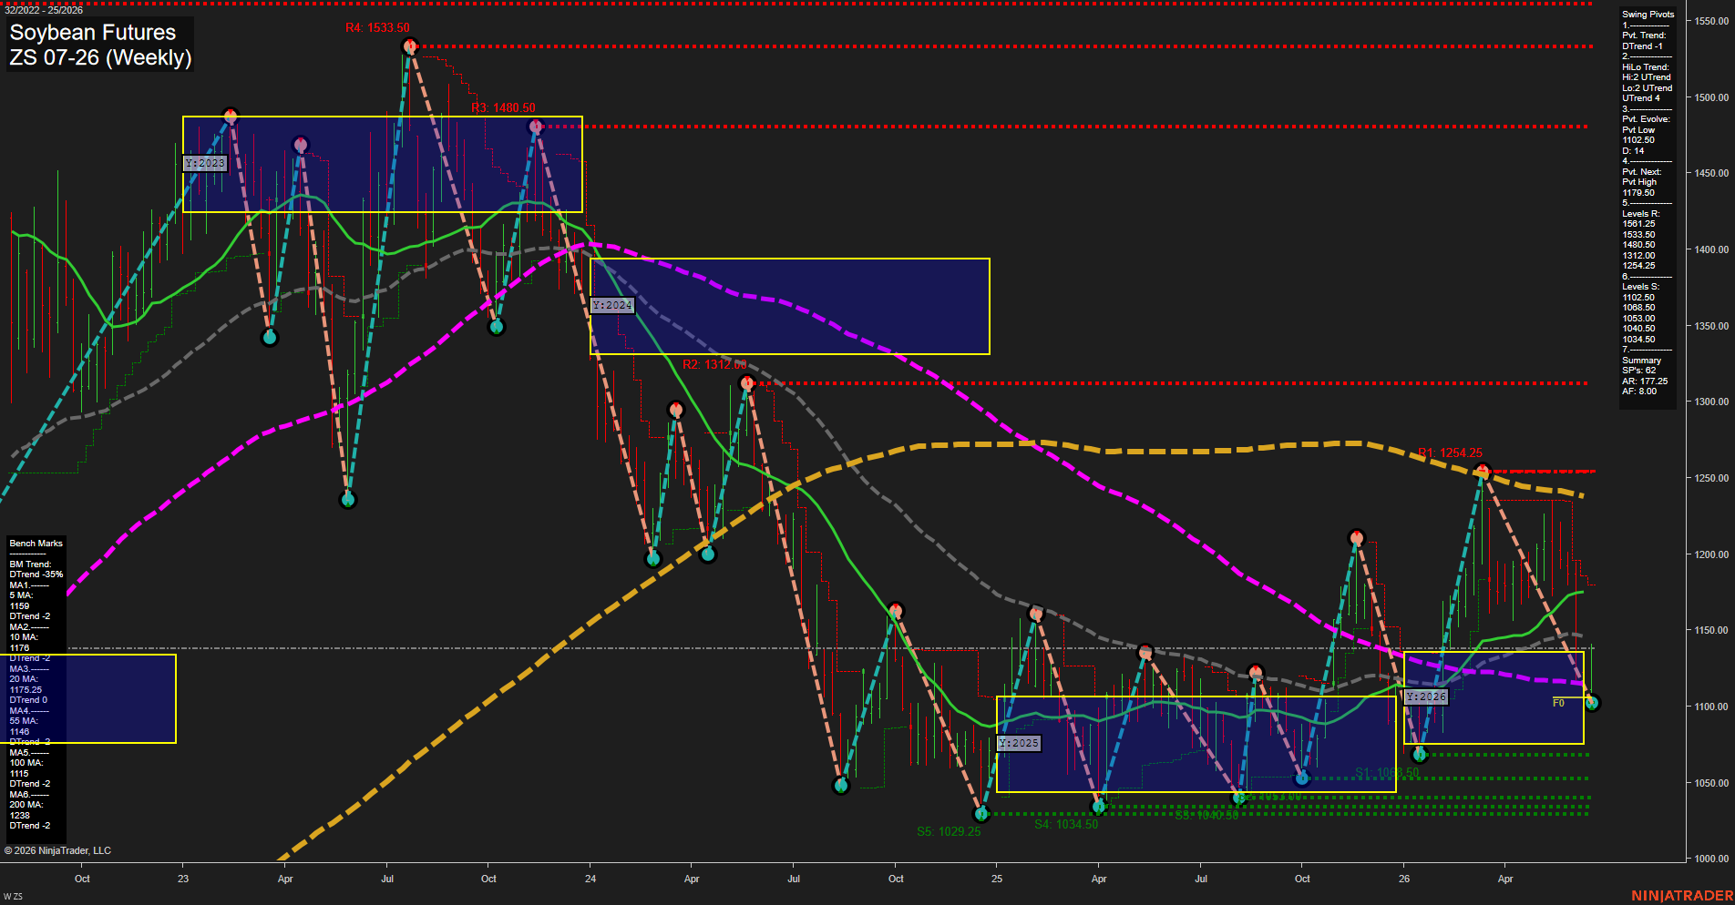Click the F0 marker label
Image resolution: width=1735 pixels, height=905 pixels.
coord(1558,703)
